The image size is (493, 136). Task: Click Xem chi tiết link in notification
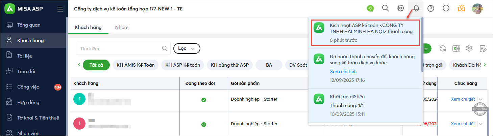click(x=343, y=71)
